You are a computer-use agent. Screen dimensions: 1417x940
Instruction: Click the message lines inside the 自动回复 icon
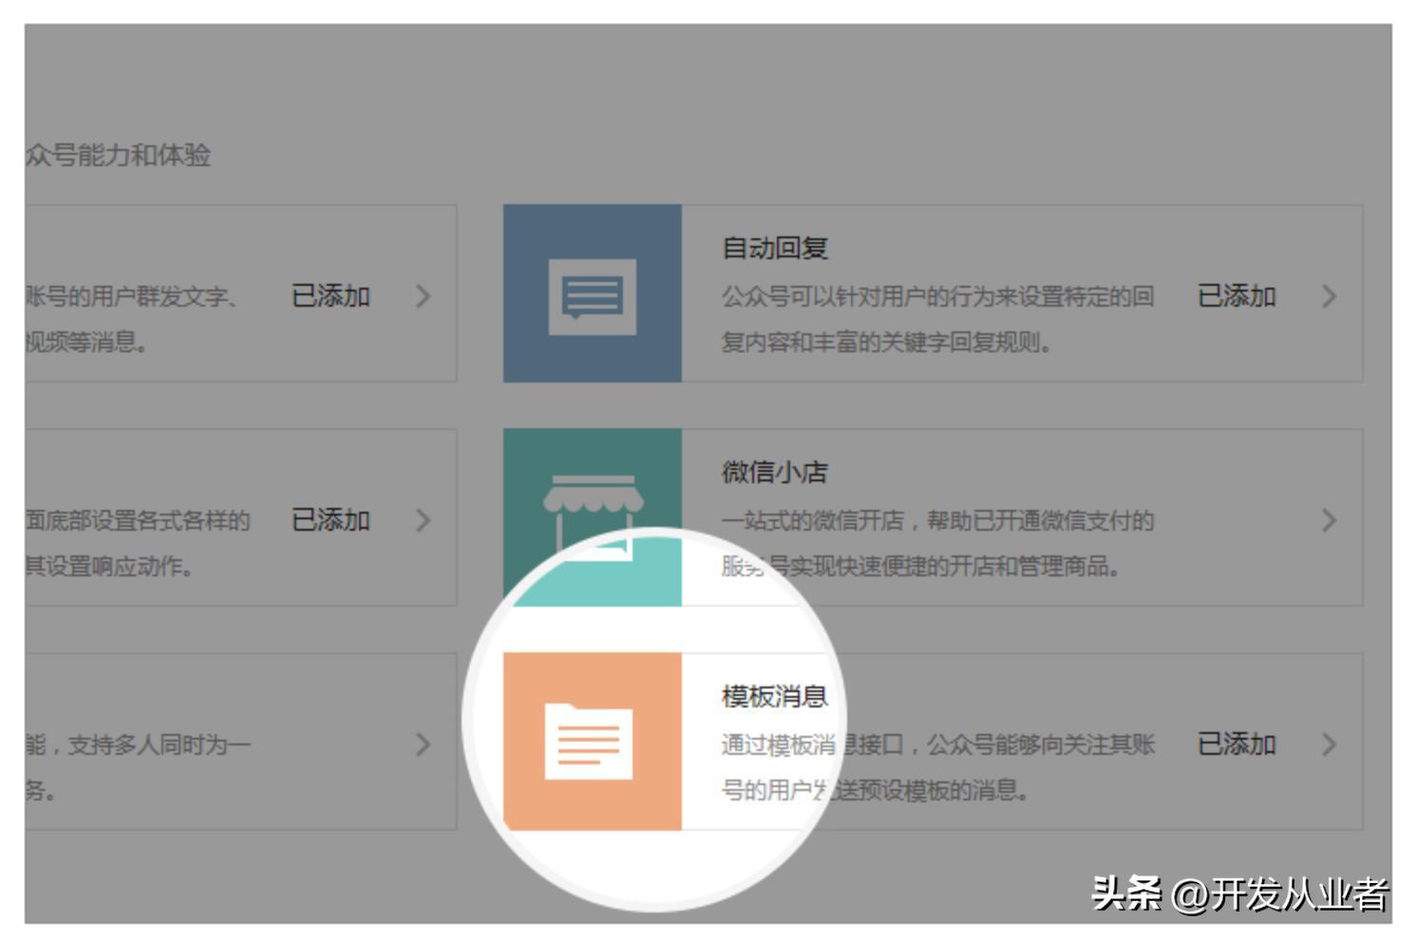point(593,297)
